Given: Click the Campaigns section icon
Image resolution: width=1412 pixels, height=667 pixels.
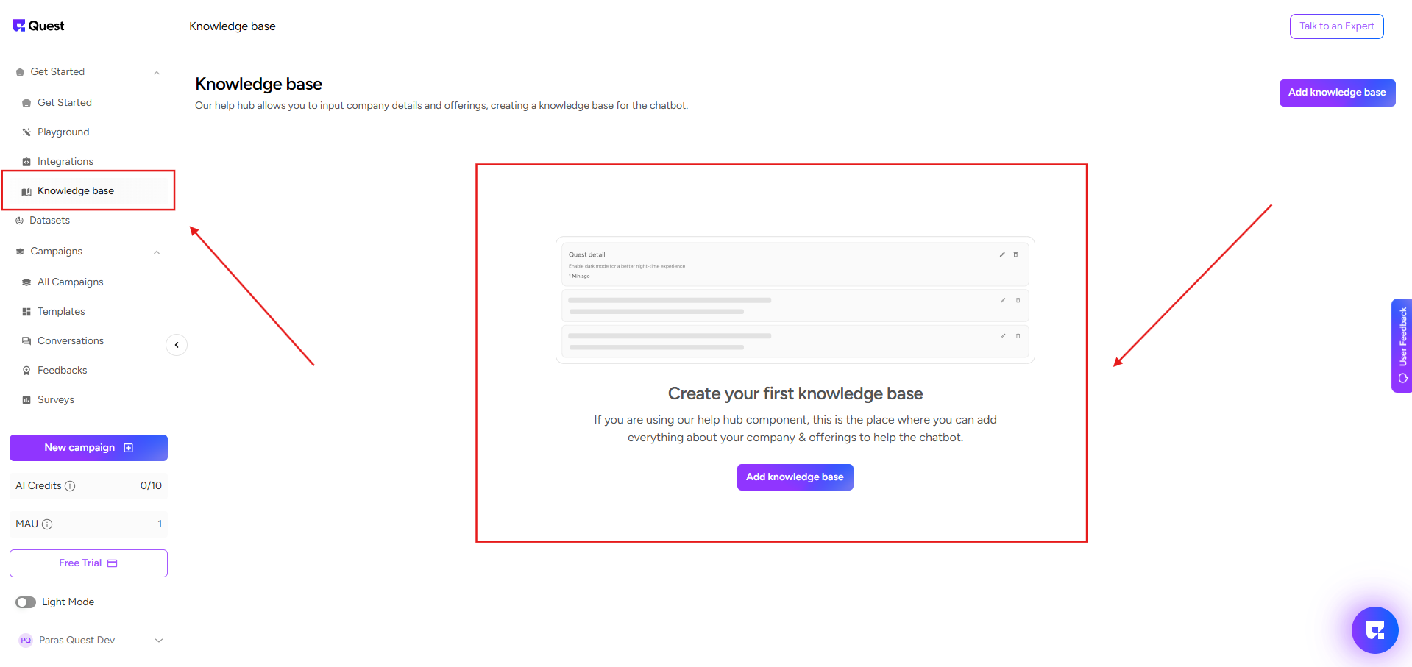Looking at the screenshot, I should click(x=20, y=252).
